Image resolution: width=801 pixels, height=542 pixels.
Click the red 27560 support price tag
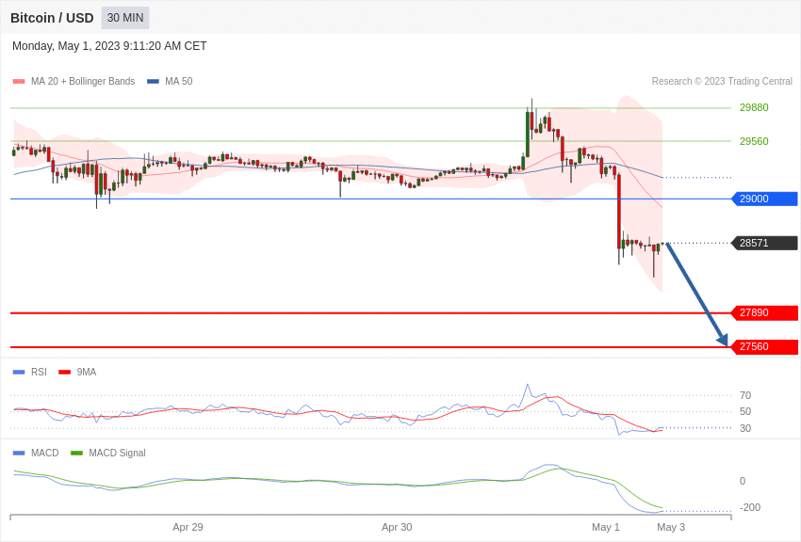pos(765,346)
